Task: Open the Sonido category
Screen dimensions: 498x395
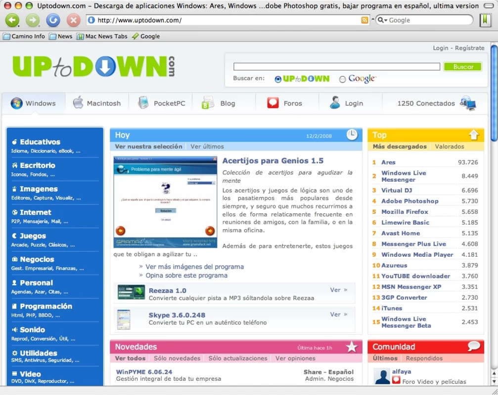Action: coord(33,330)
